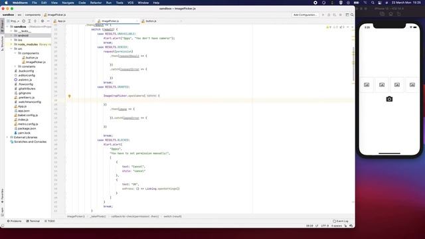425x239 pixels.
Task: Select Scratches and Consoles node
Action: tap(30, 141)
